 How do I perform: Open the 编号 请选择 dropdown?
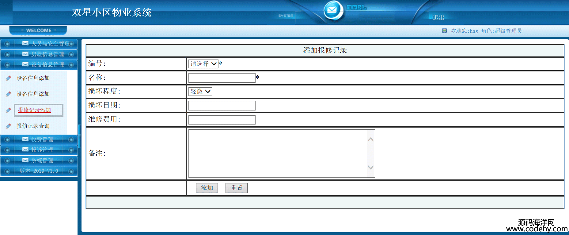[x=203, y=64]
